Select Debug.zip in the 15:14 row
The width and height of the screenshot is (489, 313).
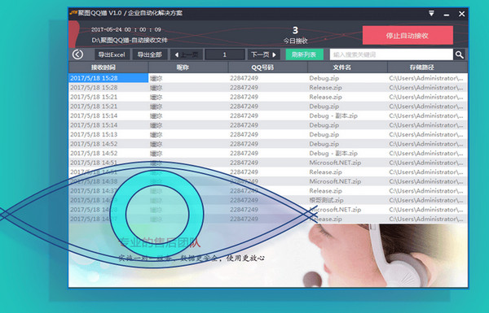coord(324,125)
